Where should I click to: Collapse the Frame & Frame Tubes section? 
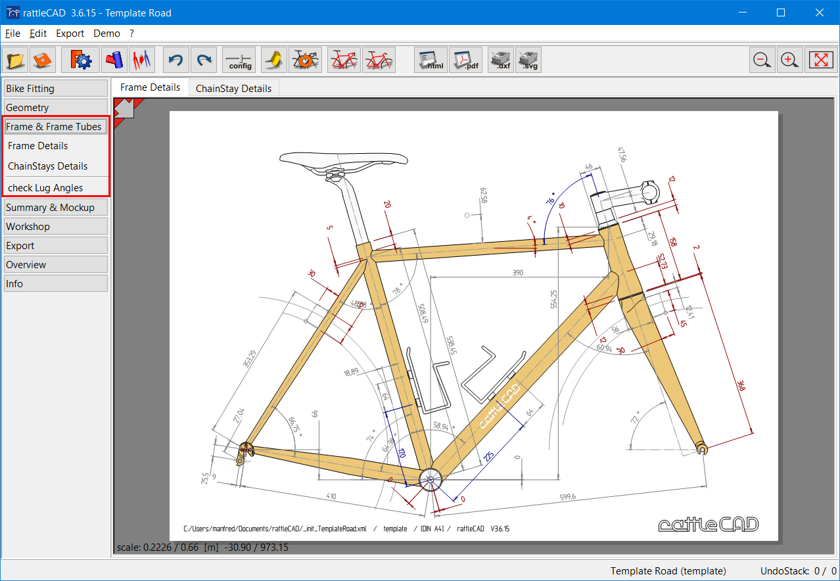point(56,126)
